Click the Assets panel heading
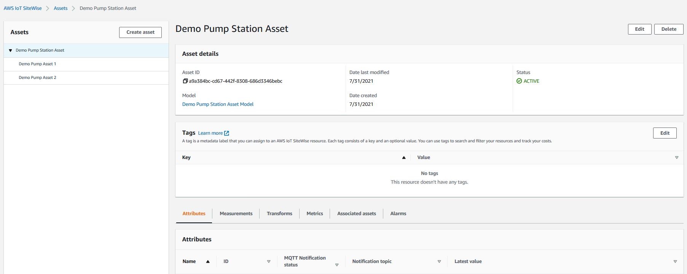 click(x=19, y=32)
